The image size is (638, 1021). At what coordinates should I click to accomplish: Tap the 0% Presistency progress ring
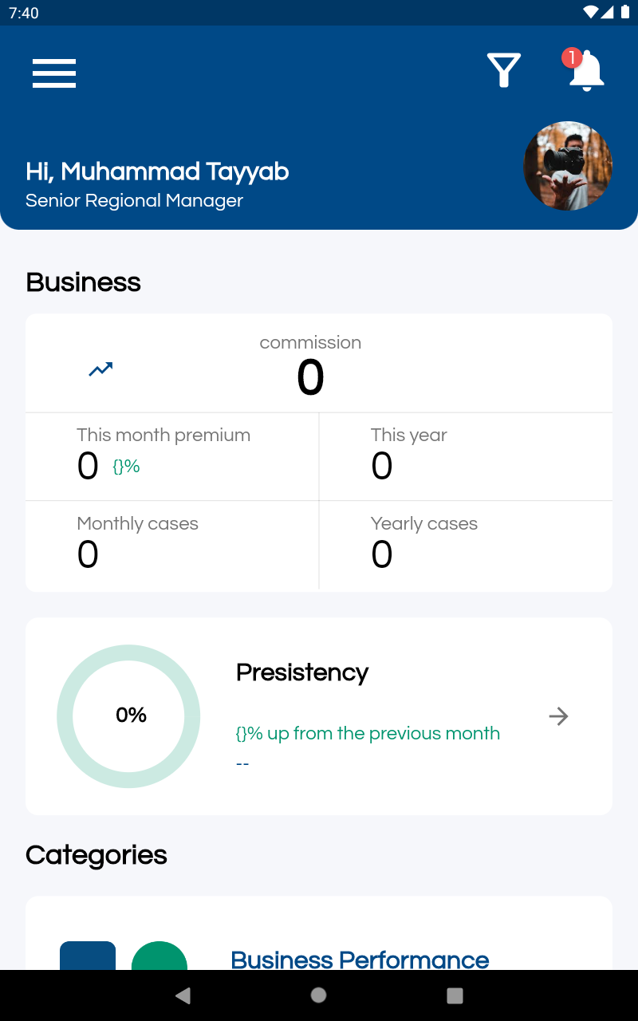[x=128, y=716]
